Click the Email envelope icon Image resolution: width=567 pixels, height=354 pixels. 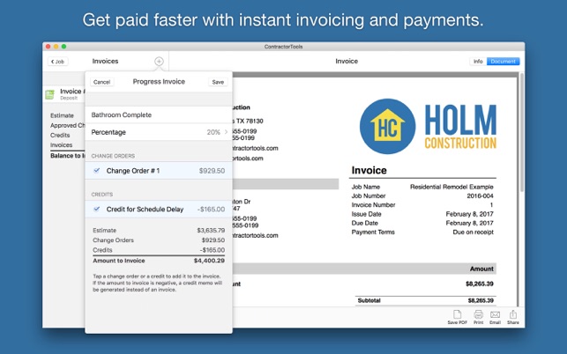(495, 315)
